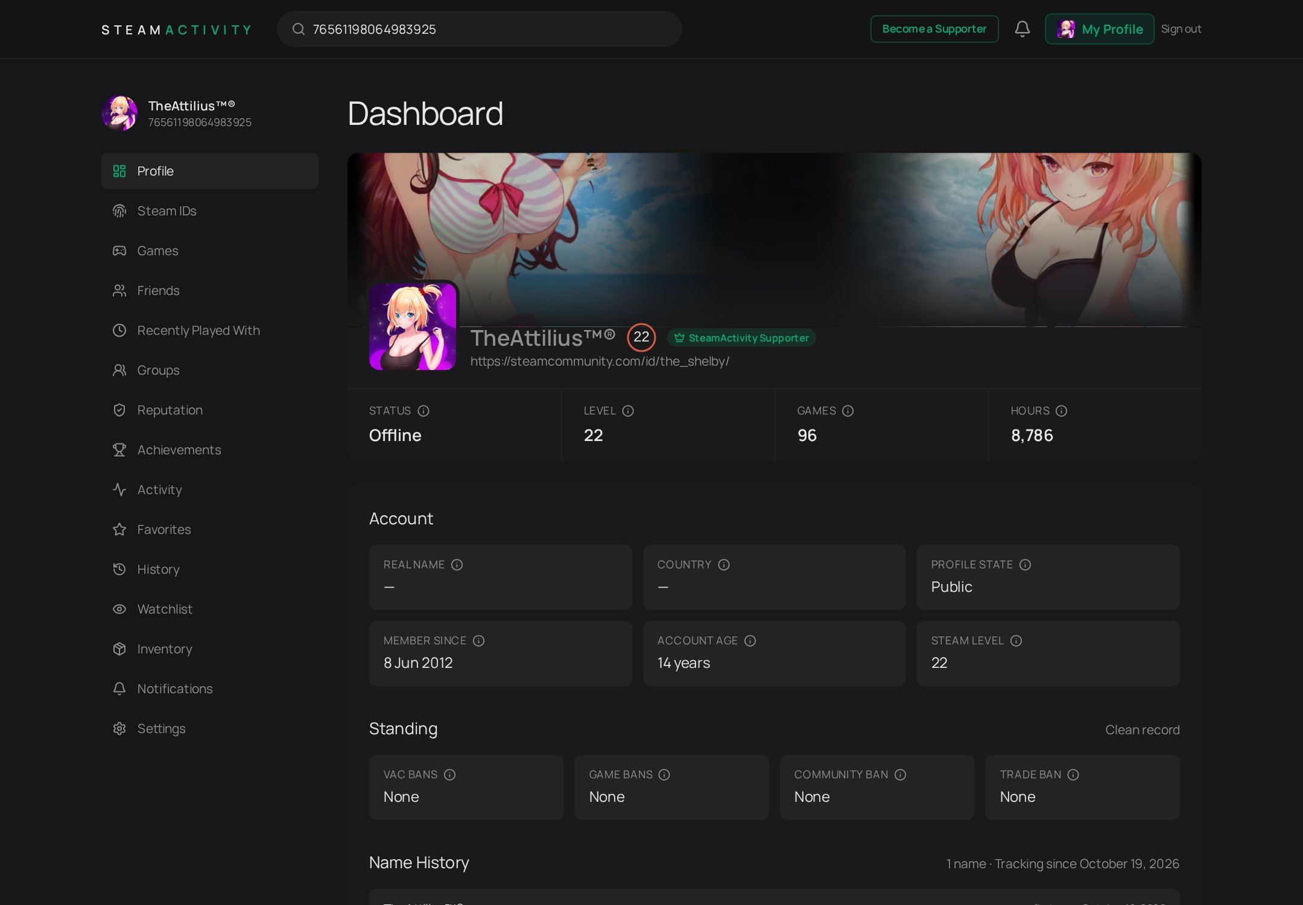Go to the Activity page

(209, 490)
